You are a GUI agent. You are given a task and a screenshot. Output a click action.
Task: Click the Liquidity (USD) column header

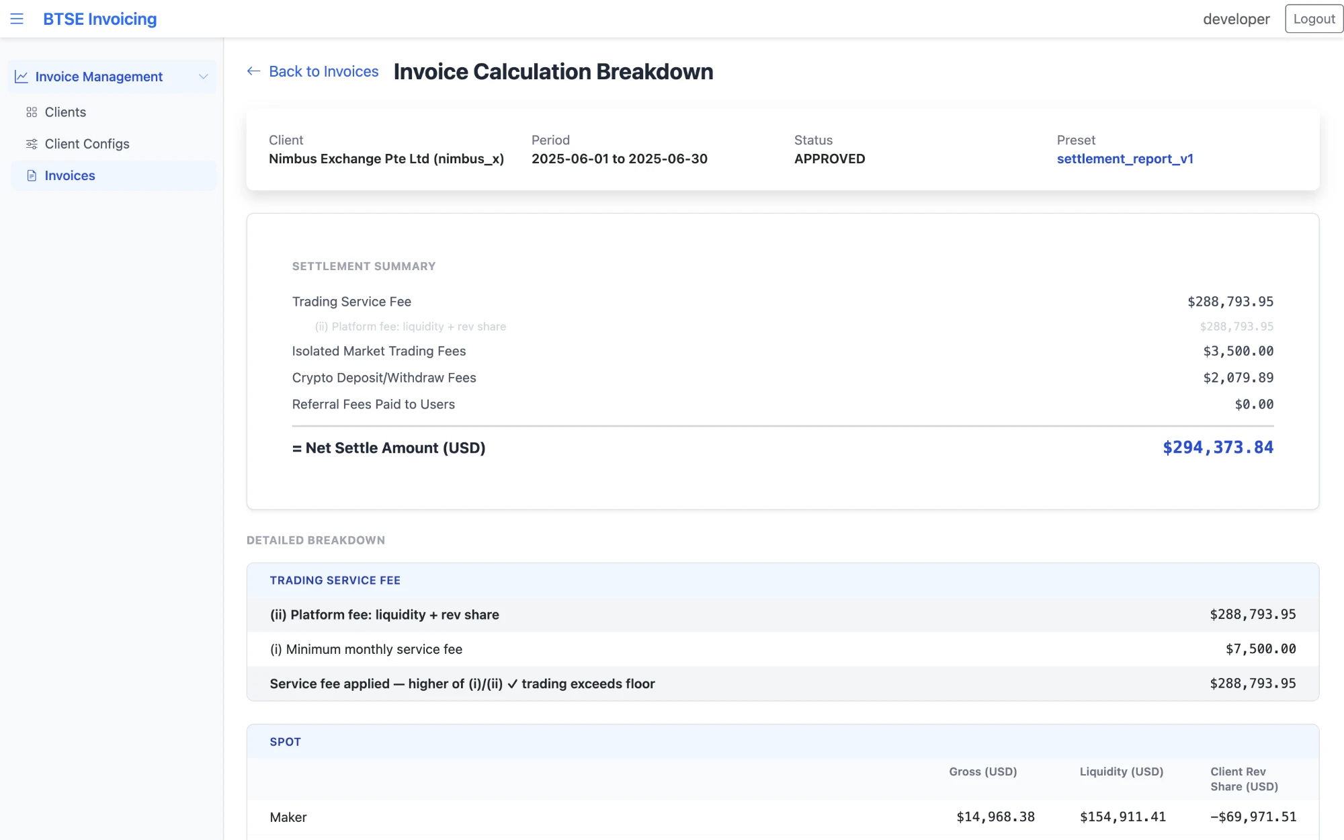coord(1121,771)
